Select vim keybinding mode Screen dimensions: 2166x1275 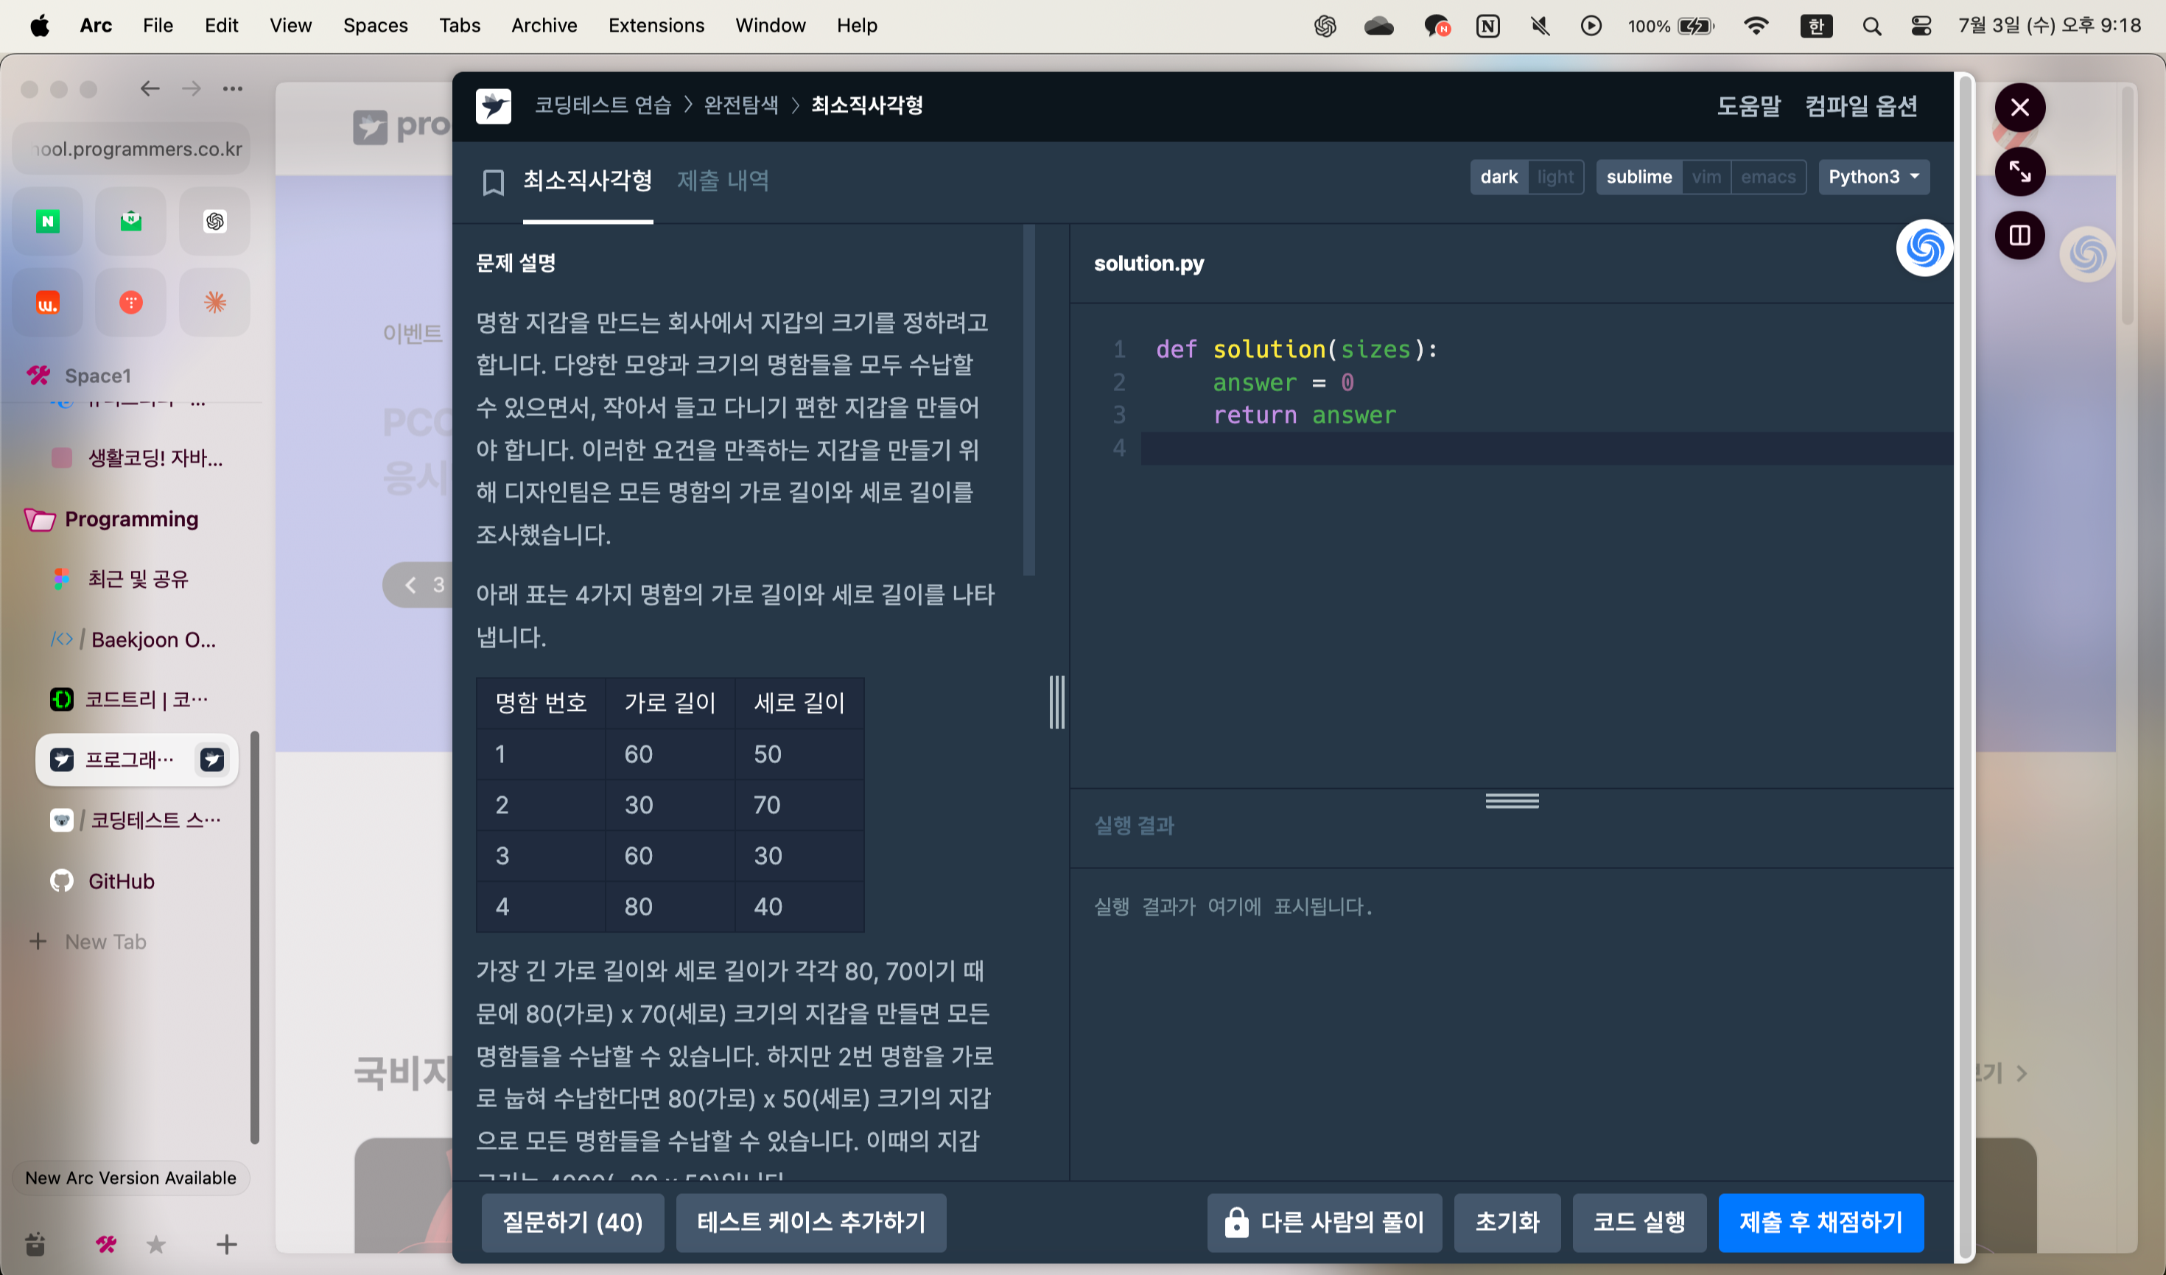click(x=1706, y=177)
